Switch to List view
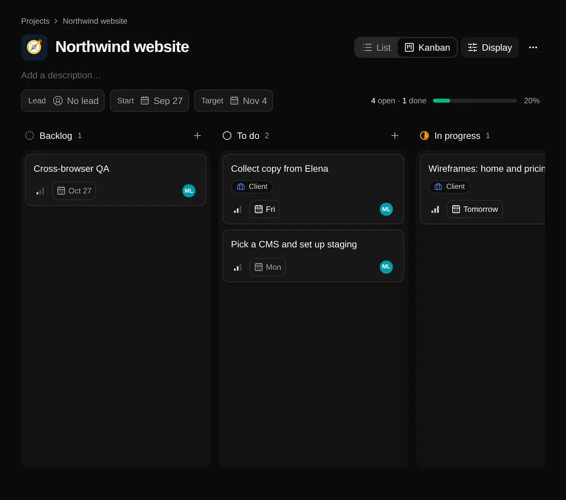The image size is (566, 500). [376, 48]
